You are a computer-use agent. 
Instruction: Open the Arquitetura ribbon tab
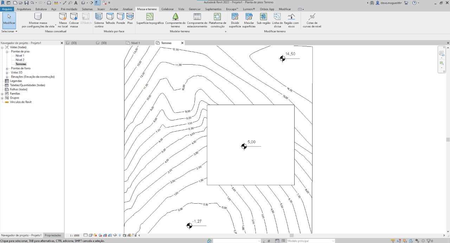coord(24,9)
